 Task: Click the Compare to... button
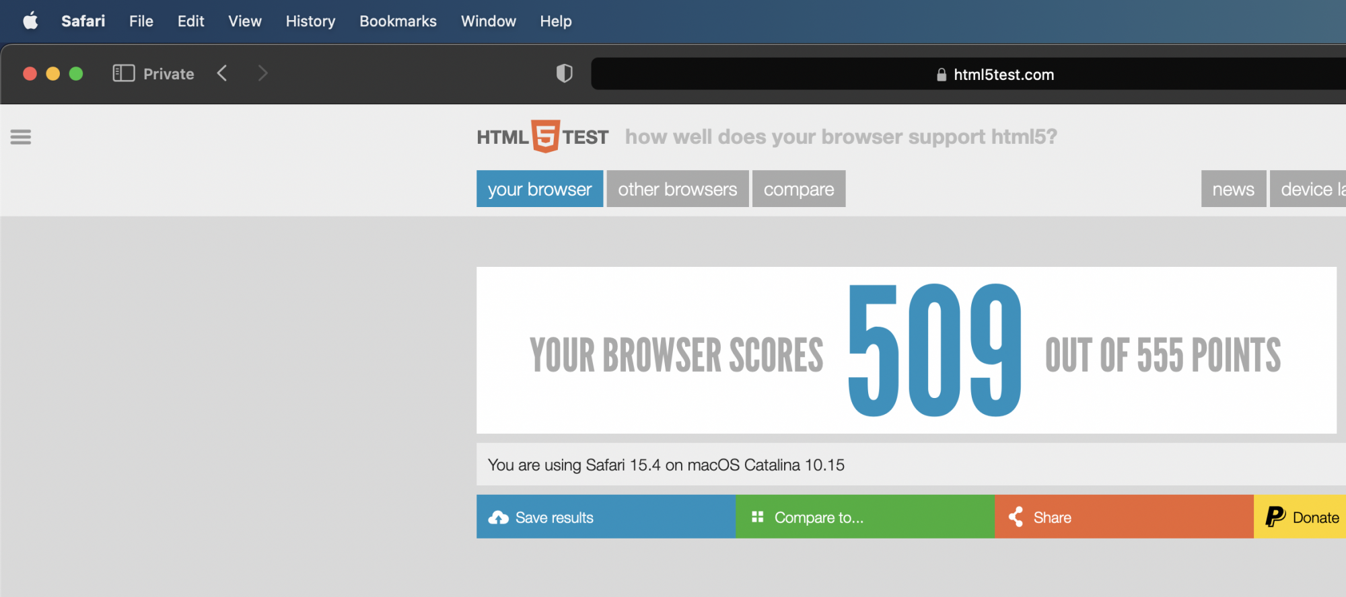pos(865,517)
